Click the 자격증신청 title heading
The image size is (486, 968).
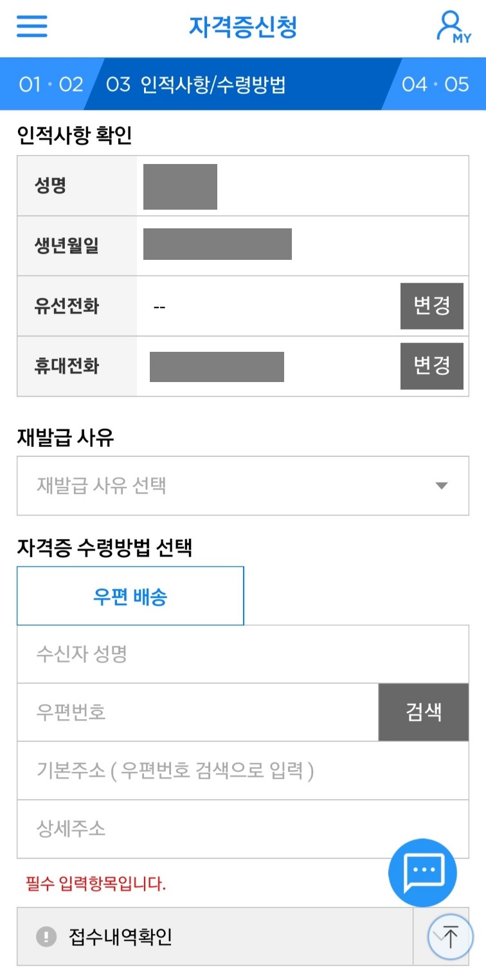242,26
